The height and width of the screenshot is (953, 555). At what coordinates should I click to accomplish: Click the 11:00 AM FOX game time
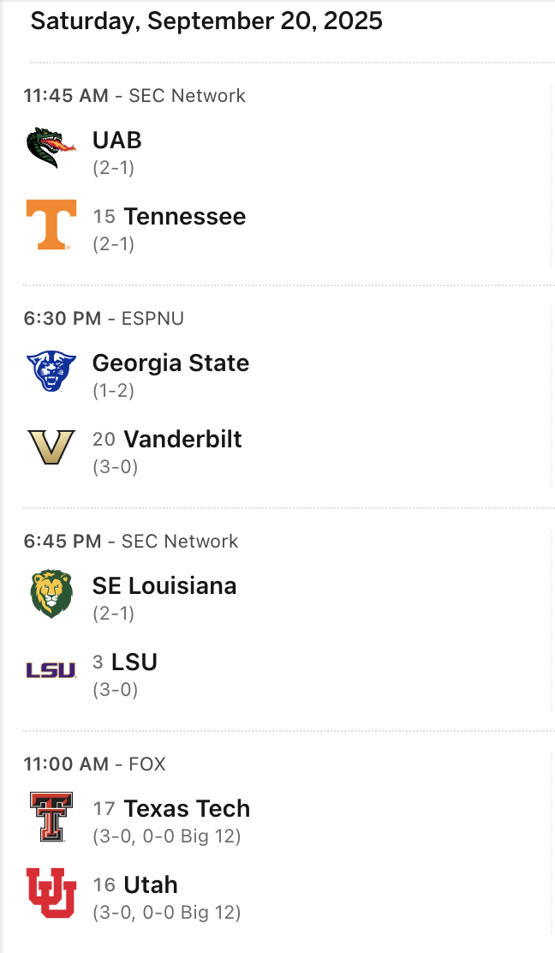(x=67, y=764)
